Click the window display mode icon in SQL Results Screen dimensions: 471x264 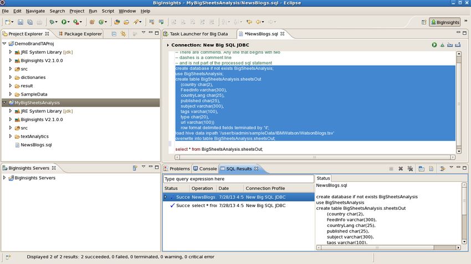422,169
